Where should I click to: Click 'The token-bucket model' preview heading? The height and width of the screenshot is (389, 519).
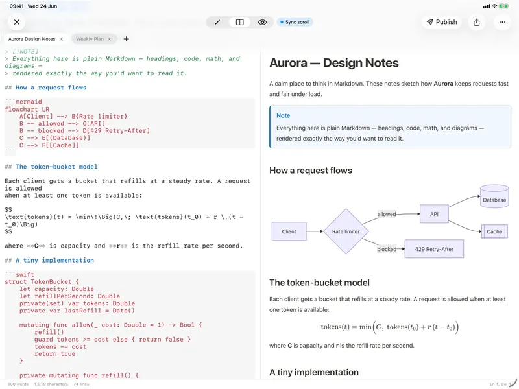319,283
